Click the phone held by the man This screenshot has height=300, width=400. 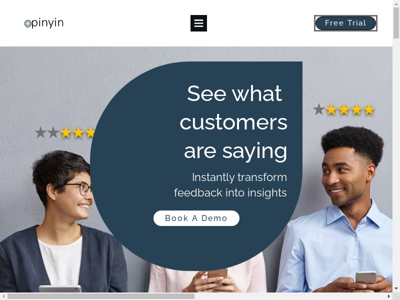tap(366, 277)
